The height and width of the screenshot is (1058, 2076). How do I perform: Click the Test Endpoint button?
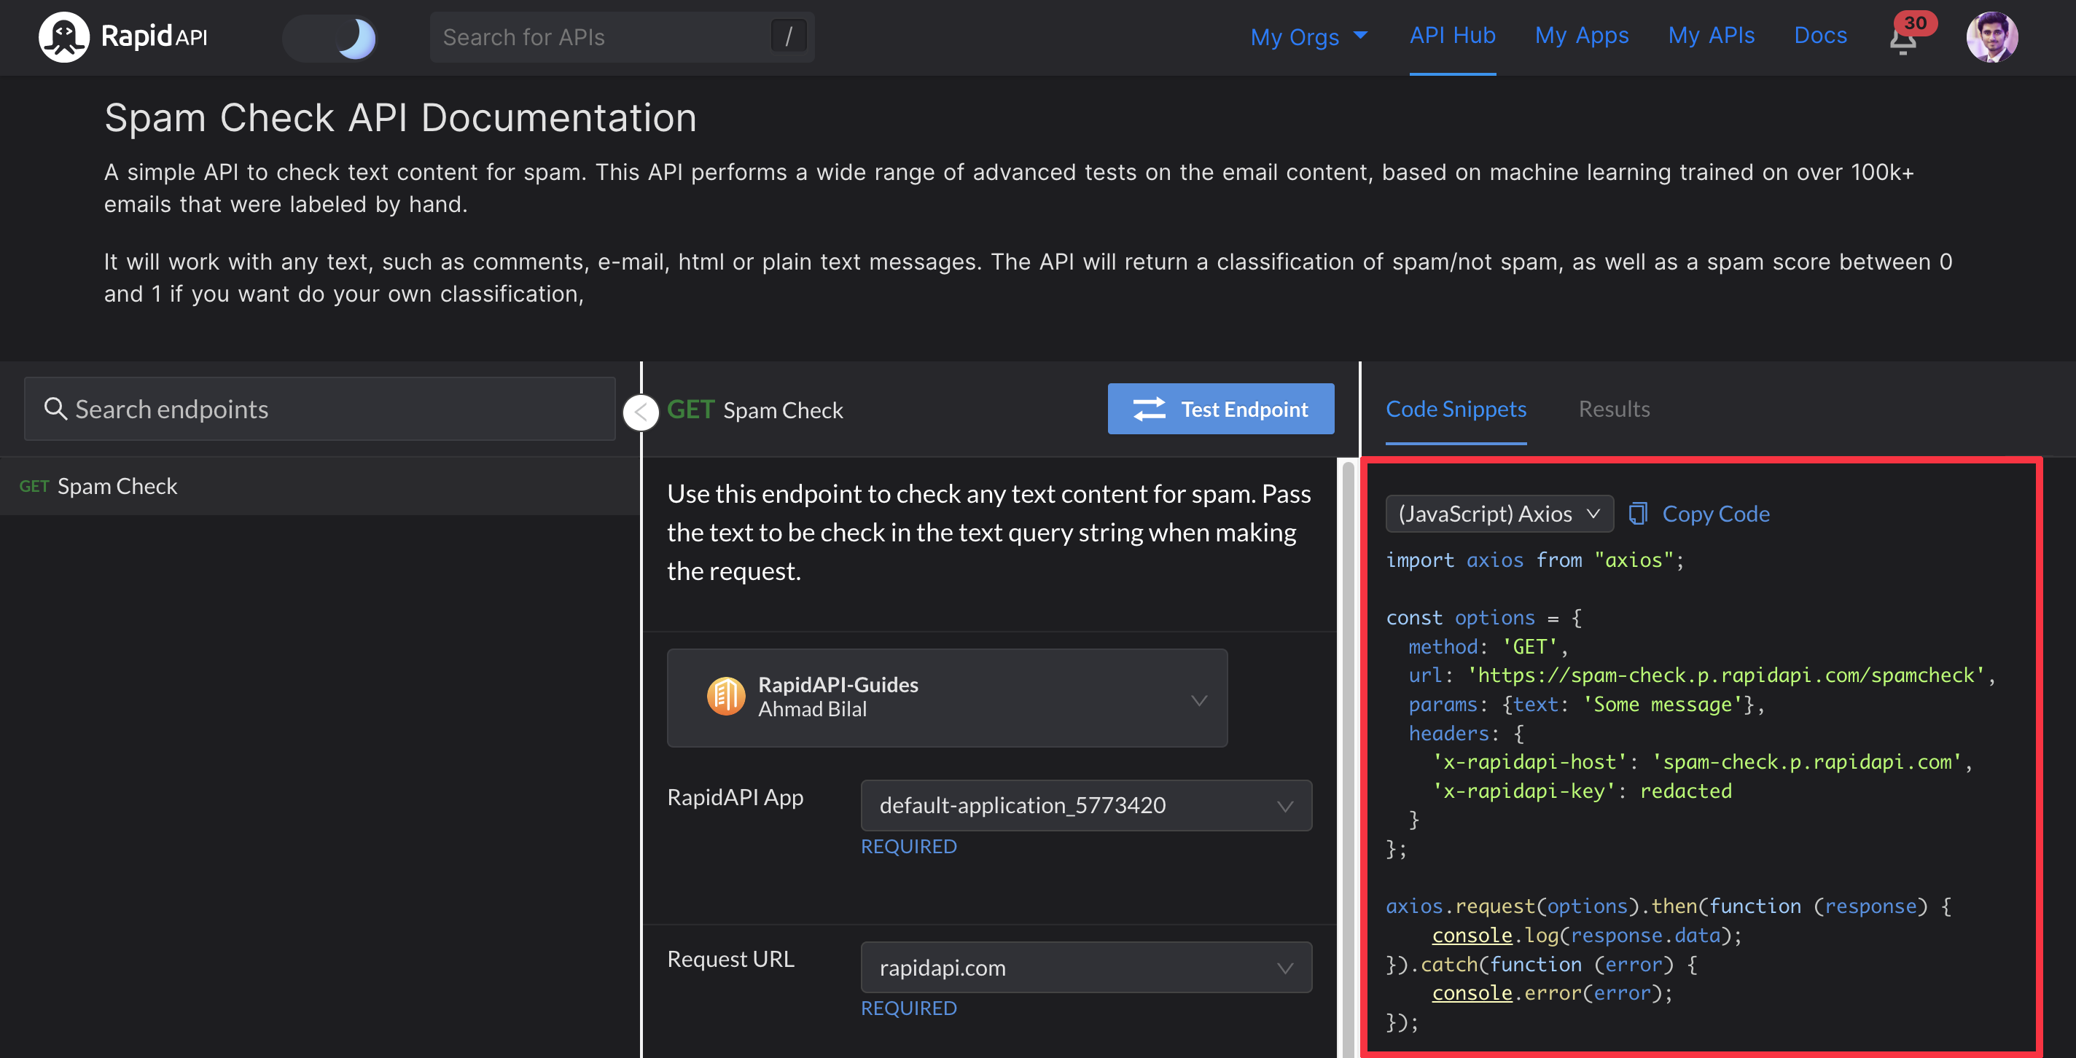1220,409
